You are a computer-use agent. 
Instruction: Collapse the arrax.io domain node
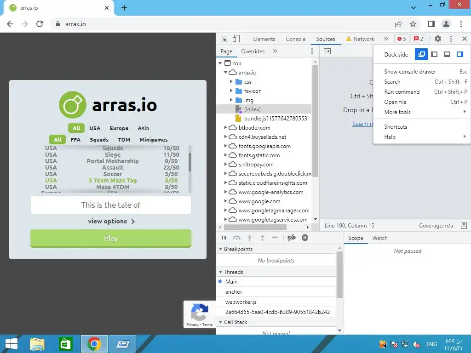click(225, 73)
